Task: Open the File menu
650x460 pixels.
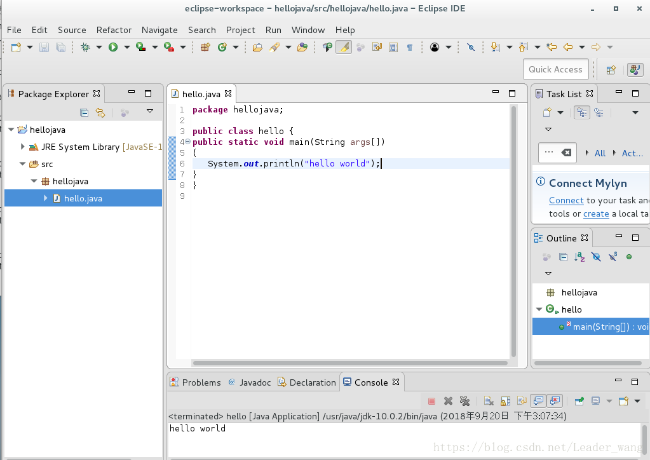Action: click(14, 30)
